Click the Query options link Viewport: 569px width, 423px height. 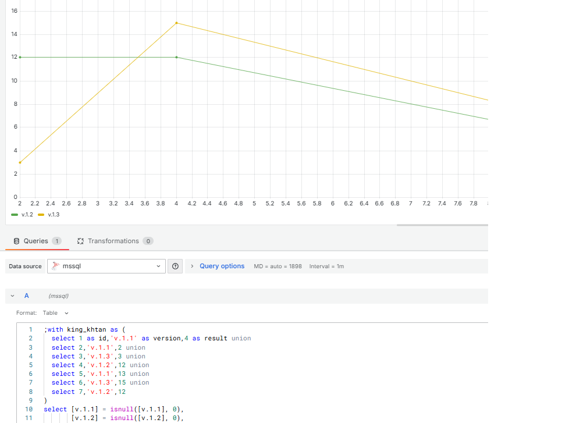click(222, 266)
